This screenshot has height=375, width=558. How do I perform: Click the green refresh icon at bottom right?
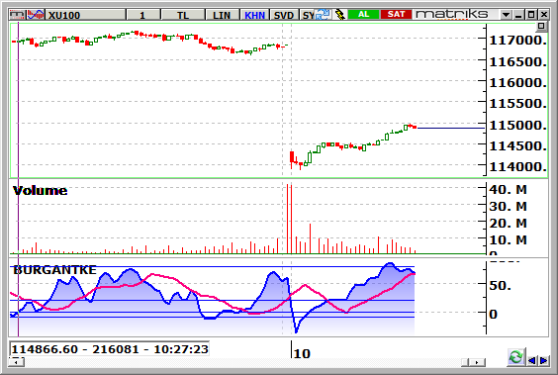[515, 357]
